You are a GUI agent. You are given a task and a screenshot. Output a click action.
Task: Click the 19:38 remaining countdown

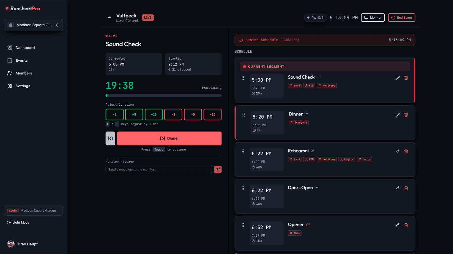120,86
